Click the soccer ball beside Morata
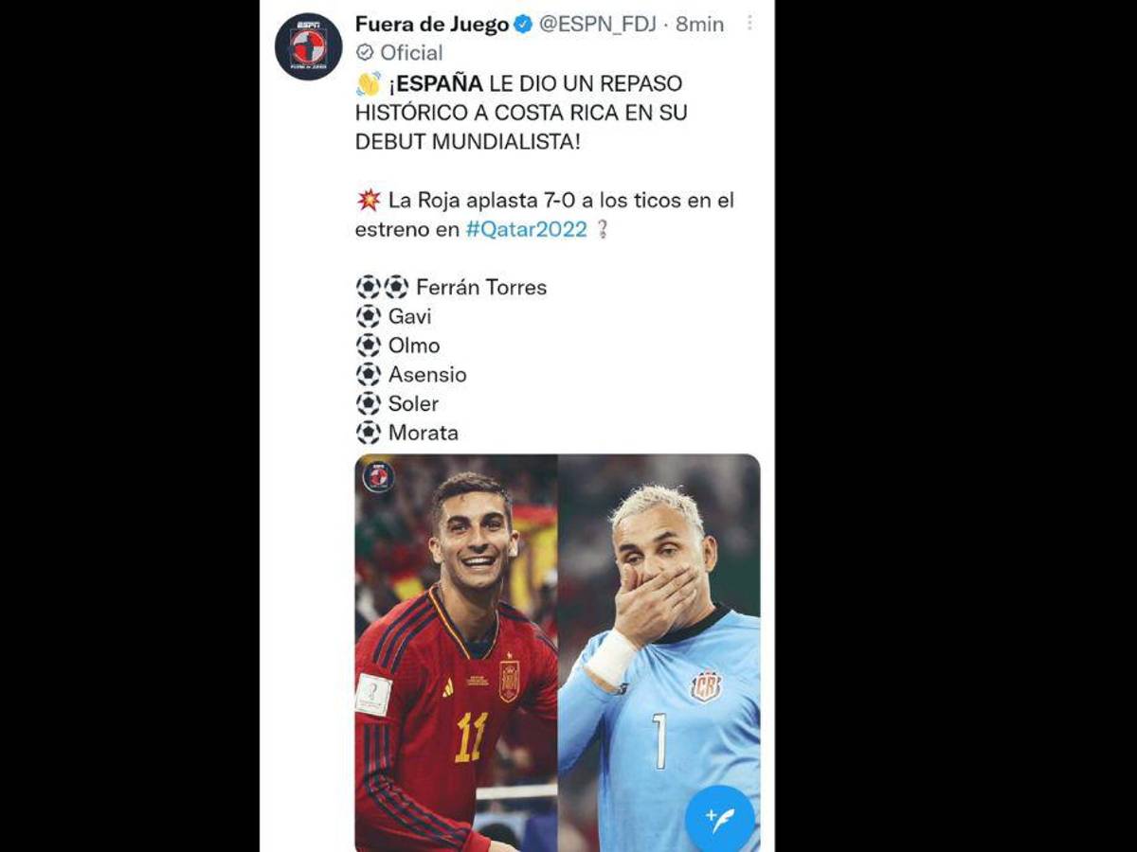 pyautogui.click(x=369, y=433)
